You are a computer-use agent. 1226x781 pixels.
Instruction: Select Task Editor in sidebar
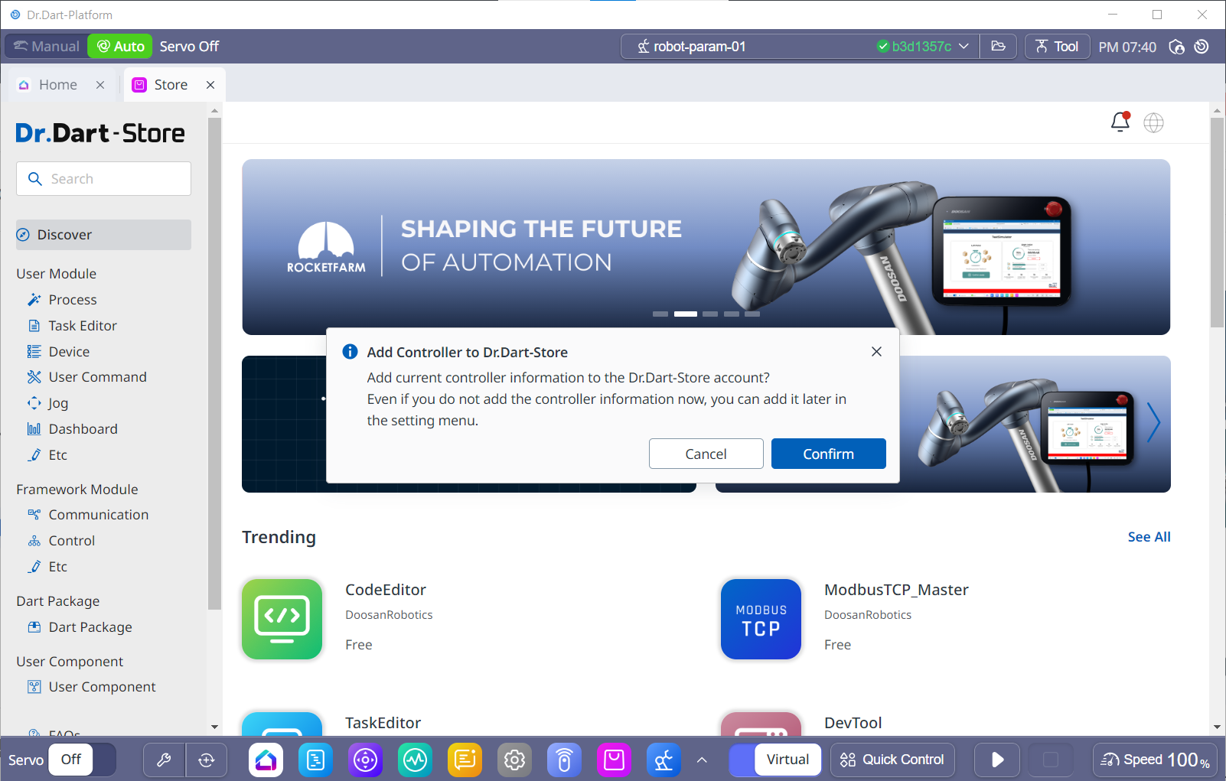83,326
